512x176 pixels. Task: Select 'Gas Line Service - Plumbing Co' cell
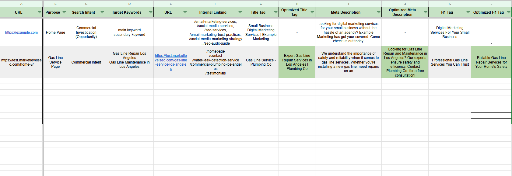[261, 62]
